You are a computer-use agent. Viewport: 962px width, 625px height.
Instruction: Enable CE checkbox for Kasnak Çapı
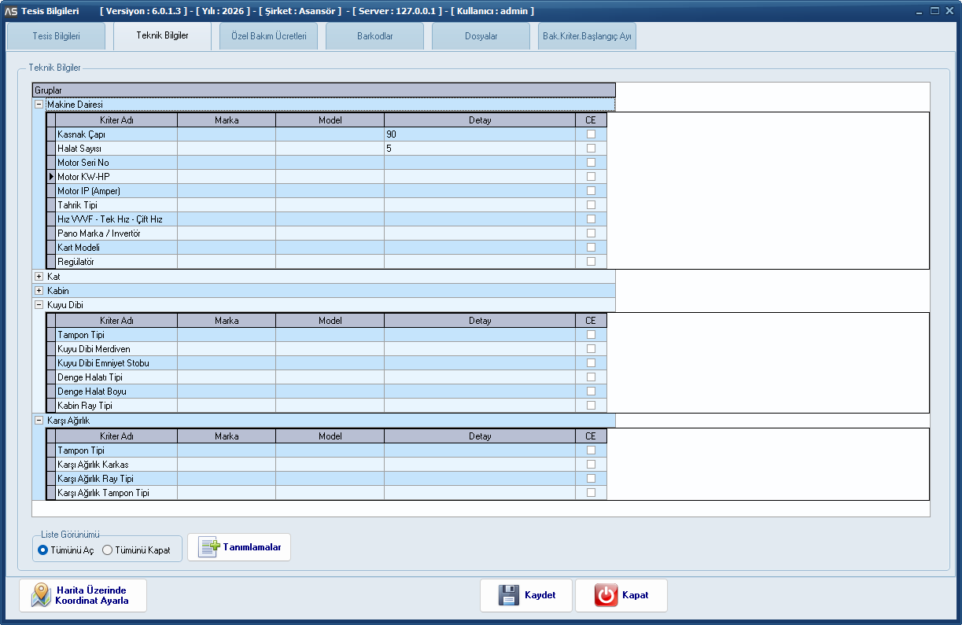click(591, 134)
